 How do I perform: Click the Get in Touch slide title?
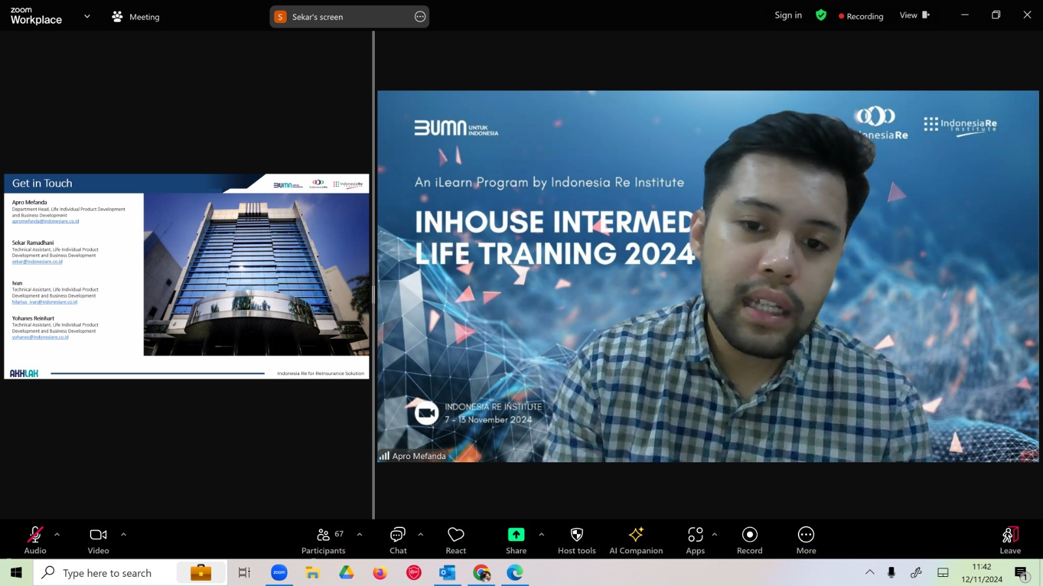tap(42, 184)
